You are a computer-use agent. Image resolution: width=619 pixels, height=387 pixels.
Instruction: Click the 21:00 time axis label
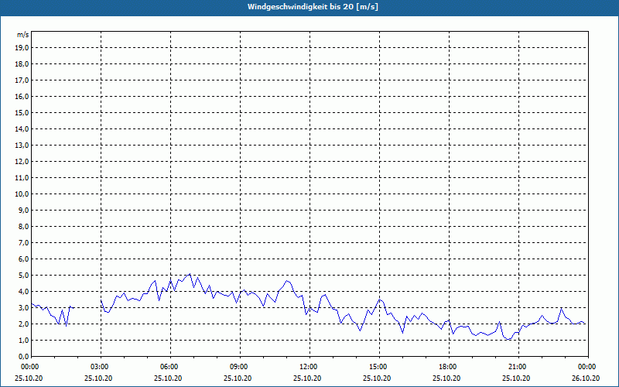(x=518, y=367)
